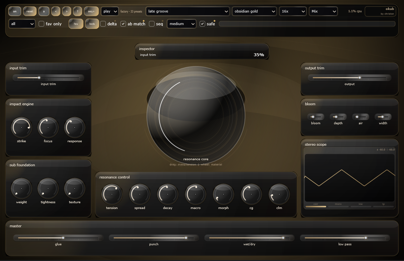Screen dimensions: 404x261
Task: Enable the delta checkbox
Action: pos(103,23)
